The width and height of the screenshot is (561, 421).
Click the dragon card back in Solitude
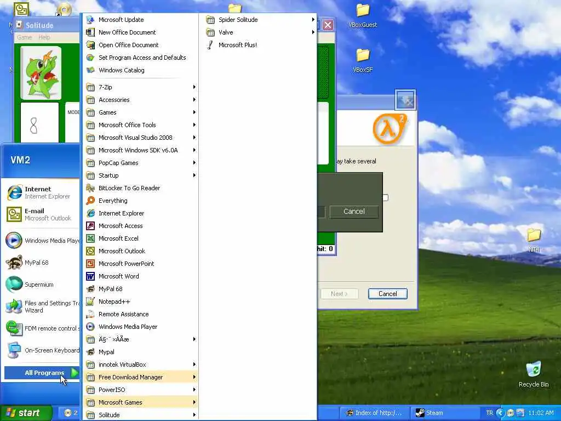pyautogui.click(x=41, y=73)
